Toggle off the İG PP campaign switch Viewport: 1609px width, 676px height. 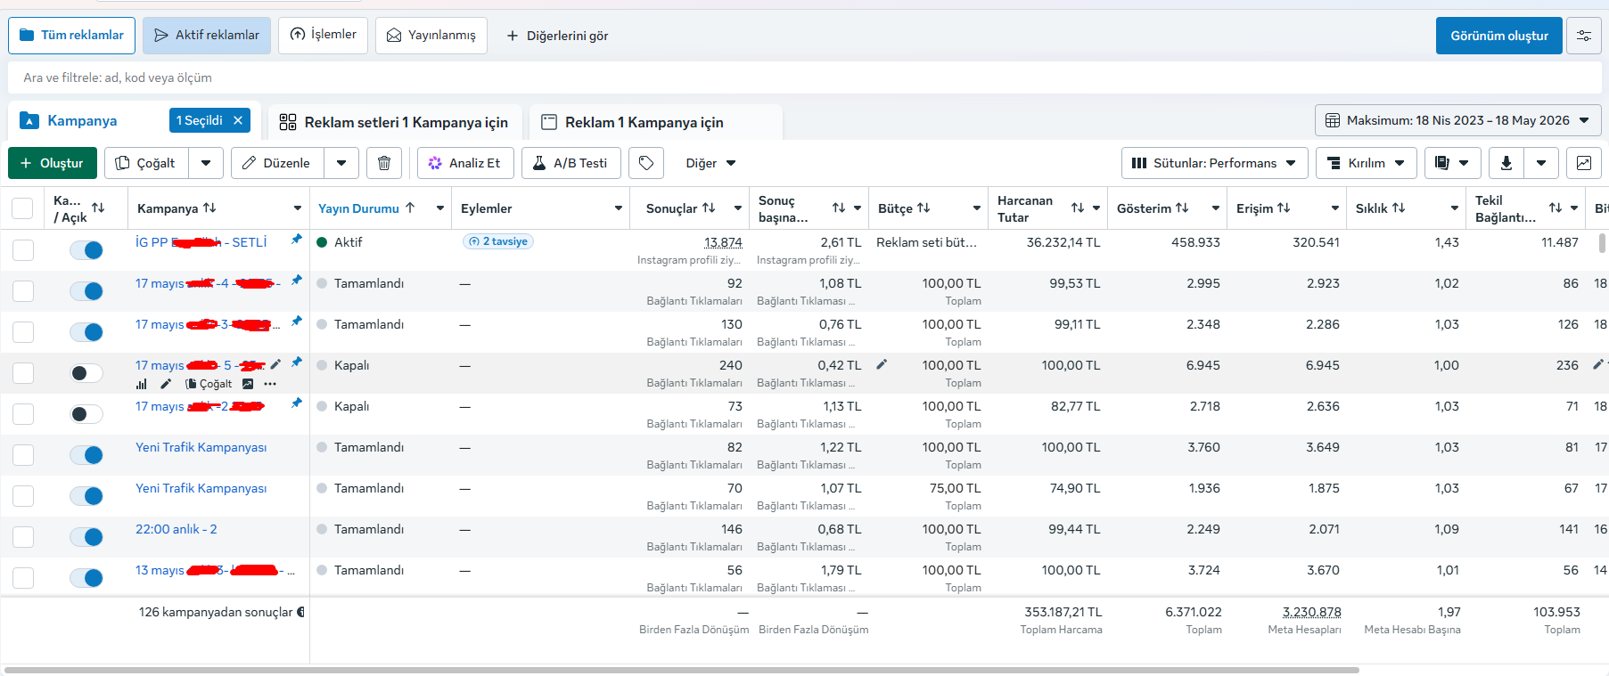click(x=86, y=250)
